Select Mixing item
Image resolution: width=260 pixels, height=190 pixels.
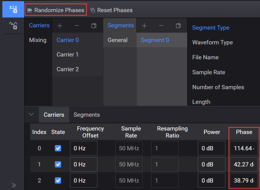point(38,40)
